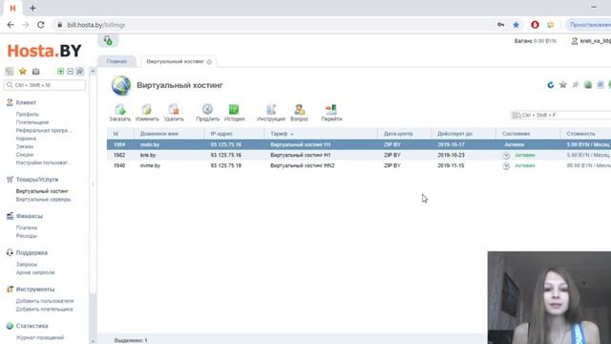
Task: Collapse the Поддержка section
Action: tap(32, 252)
